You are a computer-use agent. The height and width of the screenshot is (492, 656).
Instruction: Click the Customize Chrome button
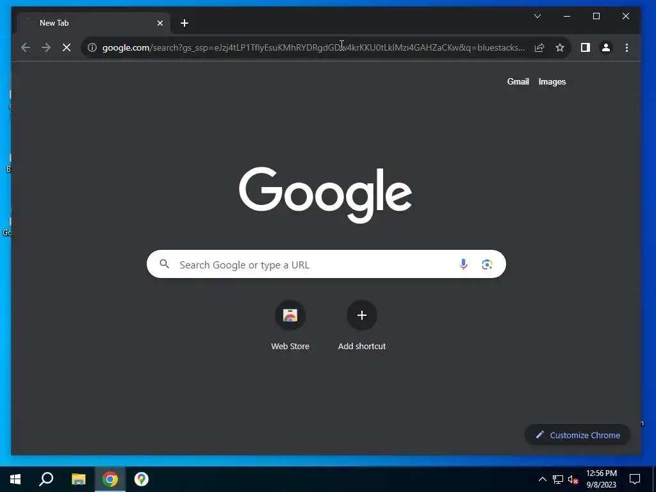pyautogui.click(x=577, y=435)
